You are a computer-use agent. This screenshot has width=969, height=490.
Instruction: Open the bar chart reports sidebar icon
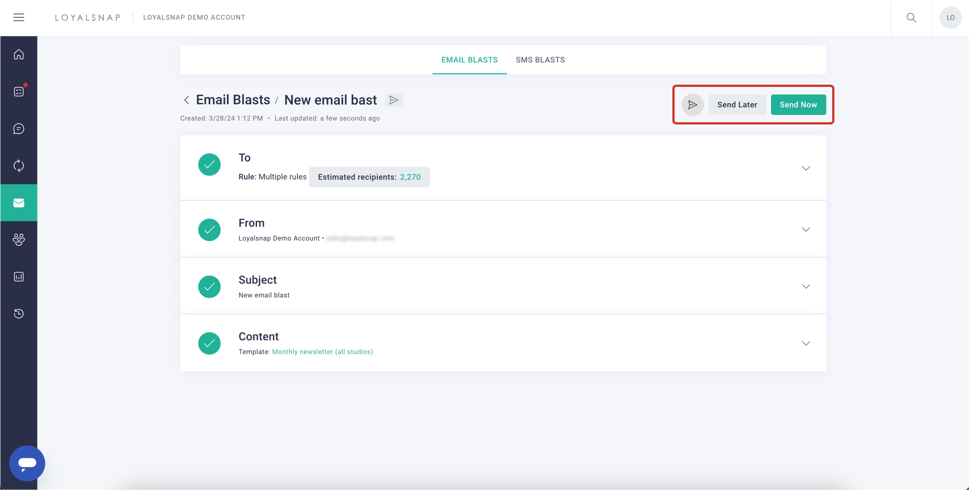click(x=19, y=276)
